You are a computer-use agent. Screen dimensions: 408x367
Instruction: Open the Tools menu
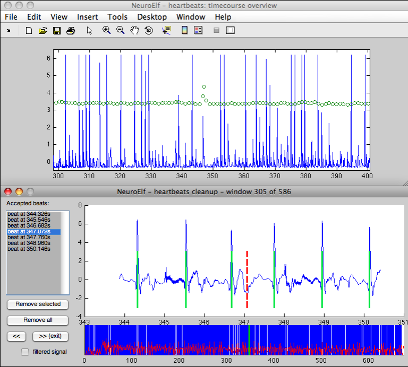click(x=117, y=17)
